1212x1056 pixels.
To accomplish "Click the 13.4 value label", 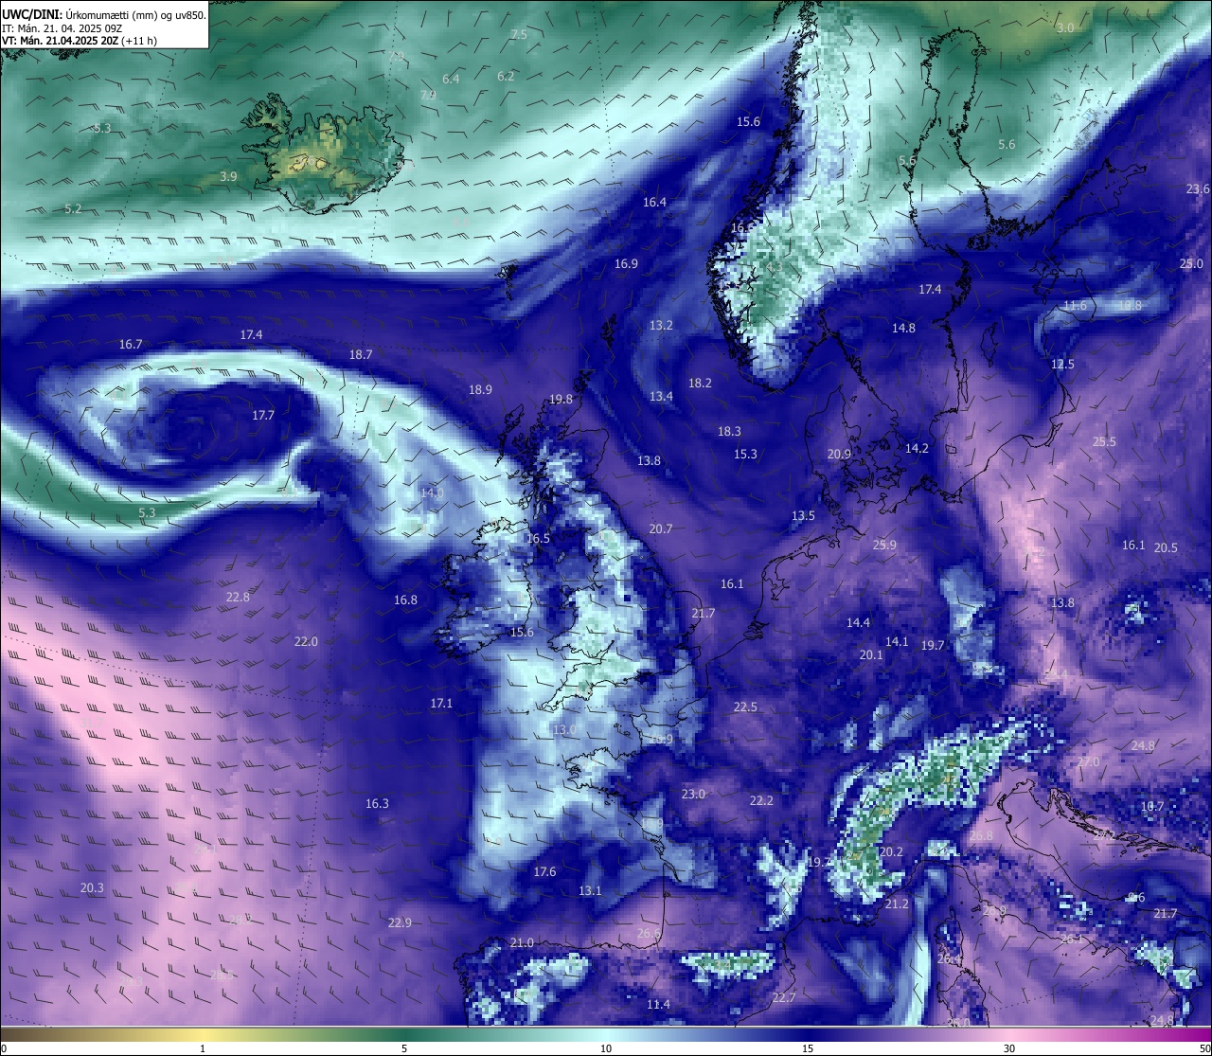I will point(661,396).
